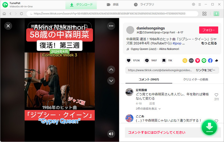Repost with yellow repost icon
The height and width of the screenshot is (142, 224).
[185, 60]
